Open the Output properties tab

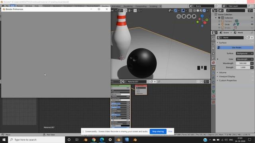pyautogui.click(x=214, y=49)
